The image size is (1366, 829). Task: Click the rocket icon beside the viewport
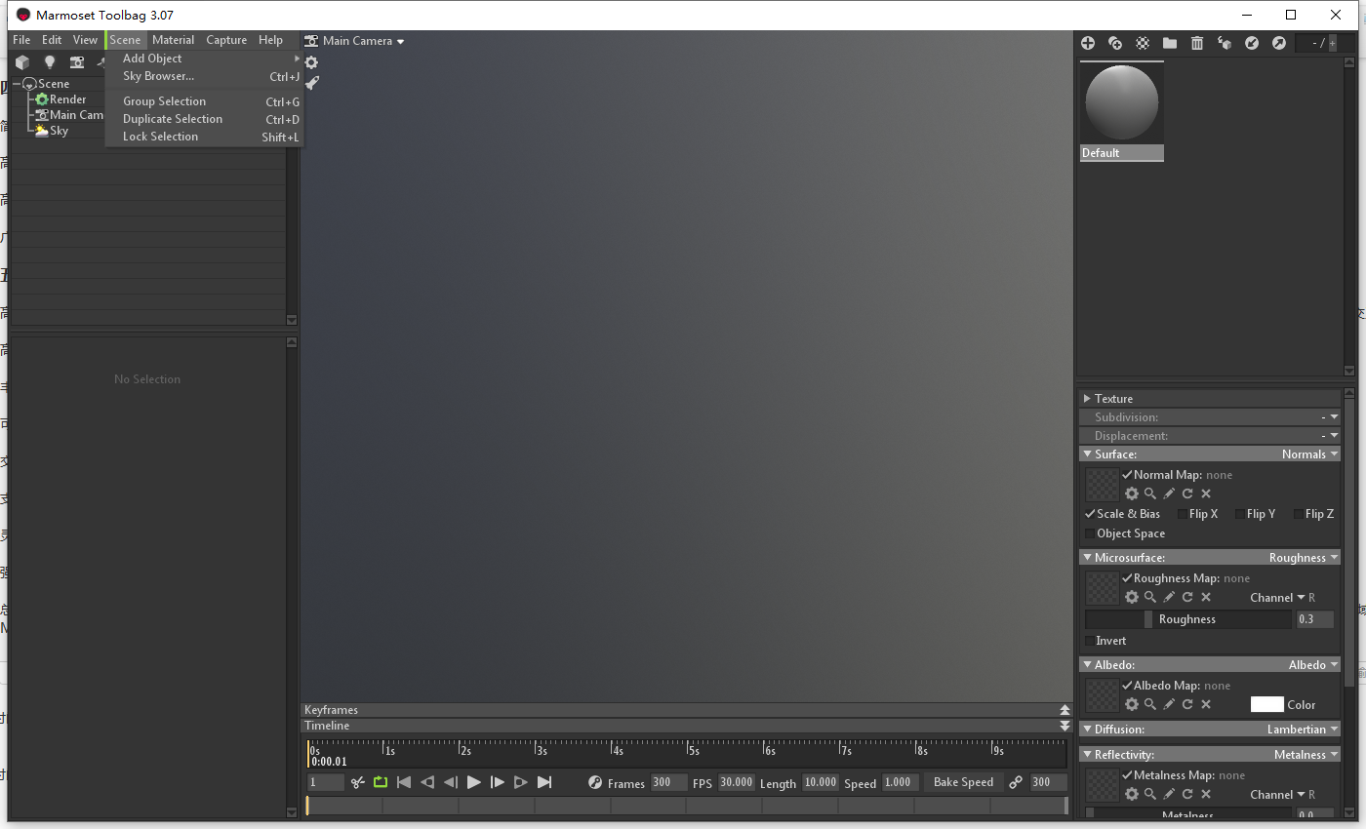[x=311, y=83]
